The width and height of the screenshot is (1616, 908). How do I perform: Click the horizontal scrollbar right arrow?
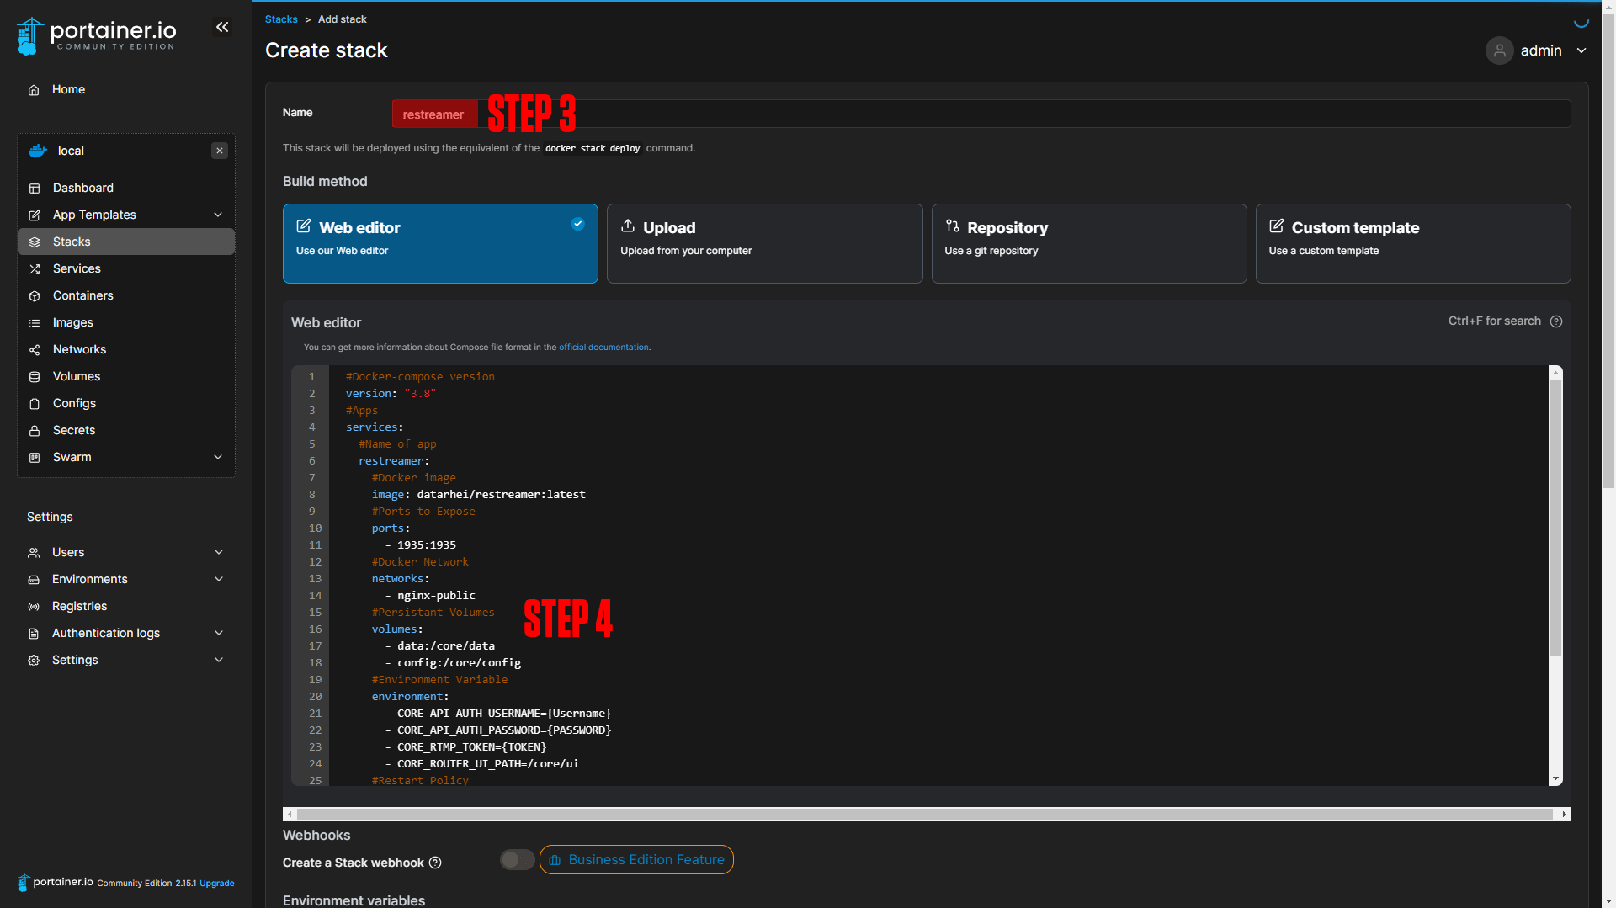click(x=1565, y=814)
